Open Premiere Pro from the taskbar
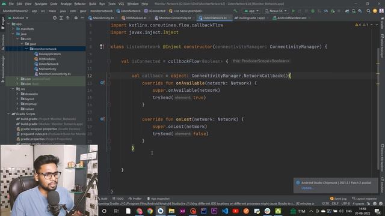The image size is (385, 216). click(x=214, y=211)
